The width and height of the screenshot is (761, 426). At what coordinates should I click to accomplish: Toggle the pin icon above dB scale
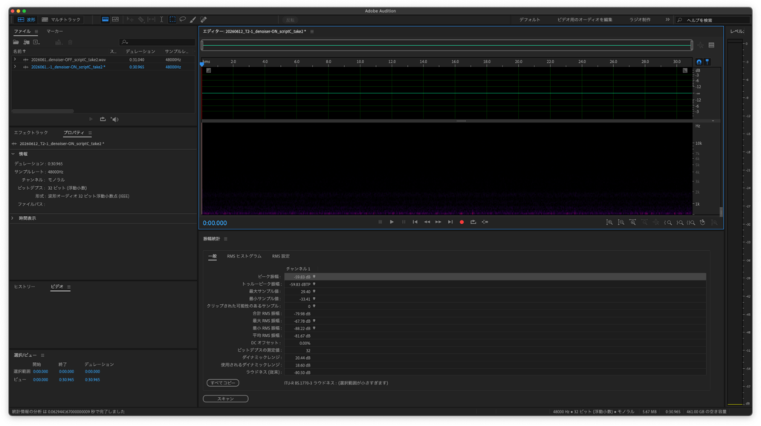707,62
